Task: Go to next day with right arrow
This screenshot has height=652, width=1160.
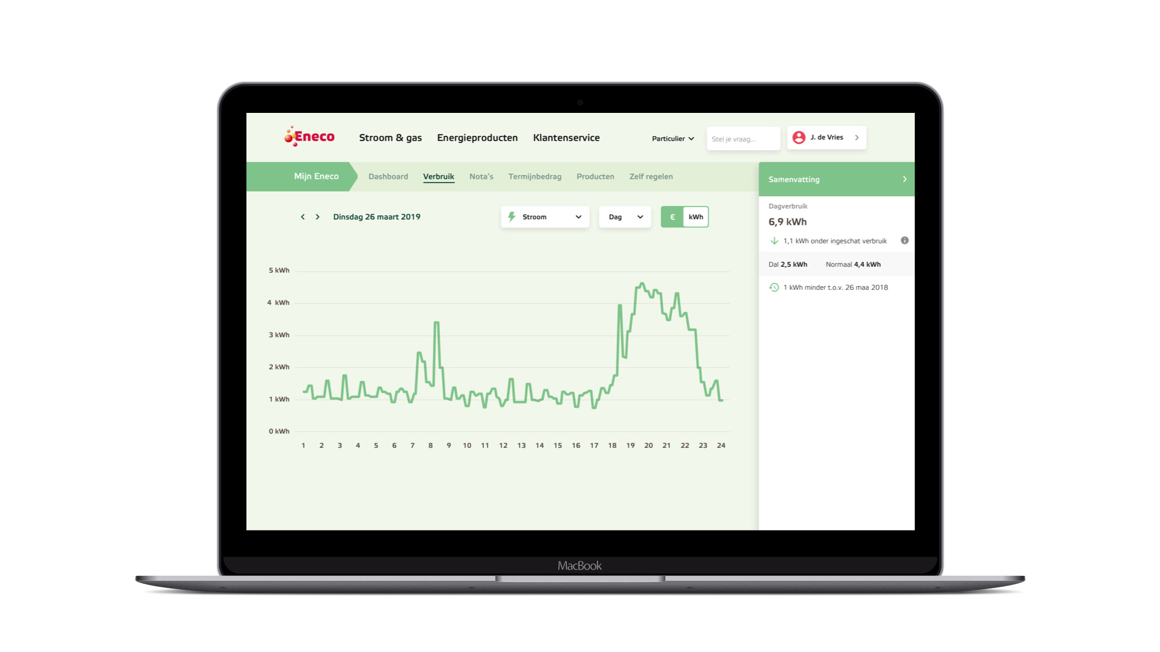Action: pyautogui.click(x=318, y=217)
